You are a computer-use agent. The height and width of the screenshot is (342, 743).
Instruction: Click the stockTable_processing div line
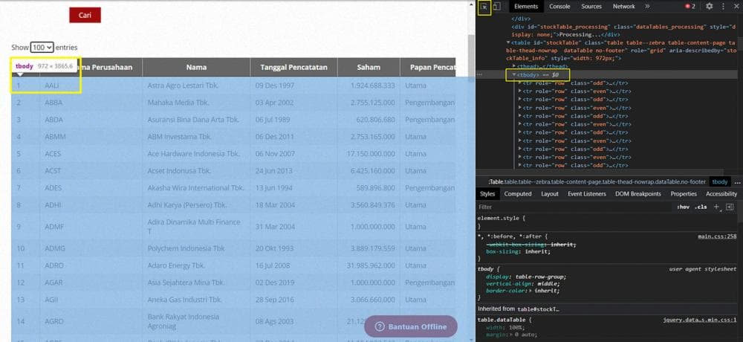pyautogui.click(x=622, y=30)
